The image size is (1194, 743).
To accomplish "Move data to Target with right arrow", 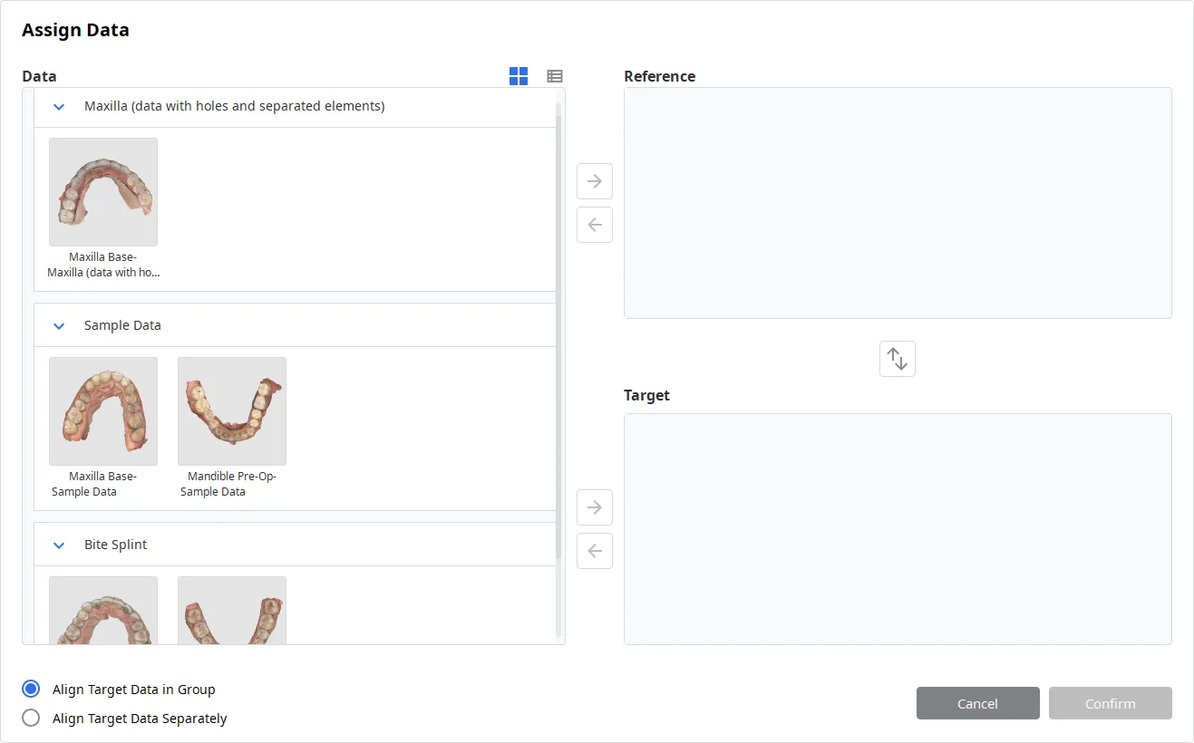I will (x=595, y=507).
